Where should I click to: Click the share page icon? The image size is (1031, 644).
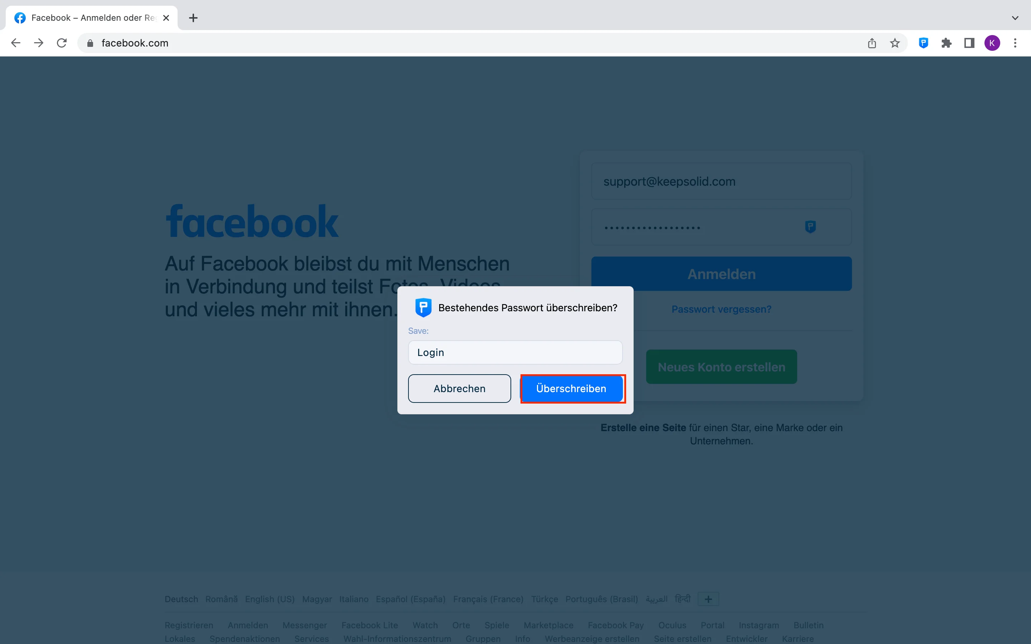[872, 43]
